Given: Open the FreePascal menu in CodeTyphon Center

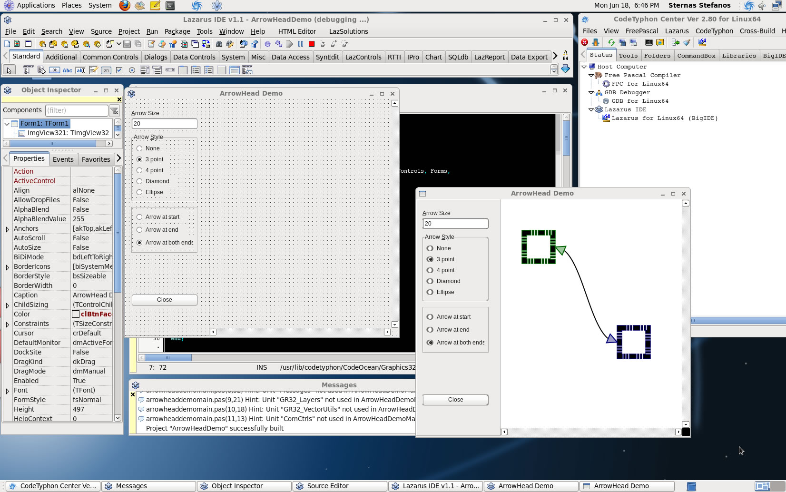Looking at the screenshot, I should click(642, 31).
